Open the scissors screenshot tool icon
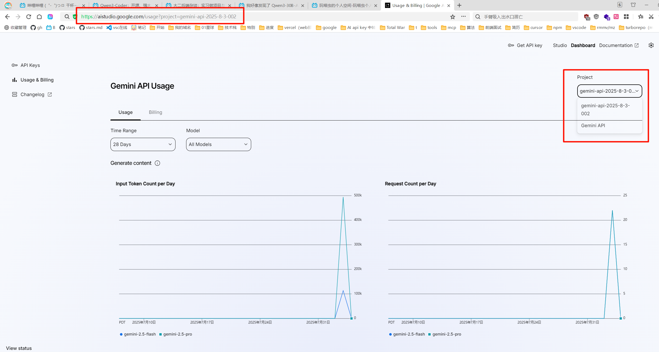Image resolution: width=659 pixels, height=352 pixels. [651, 17]
